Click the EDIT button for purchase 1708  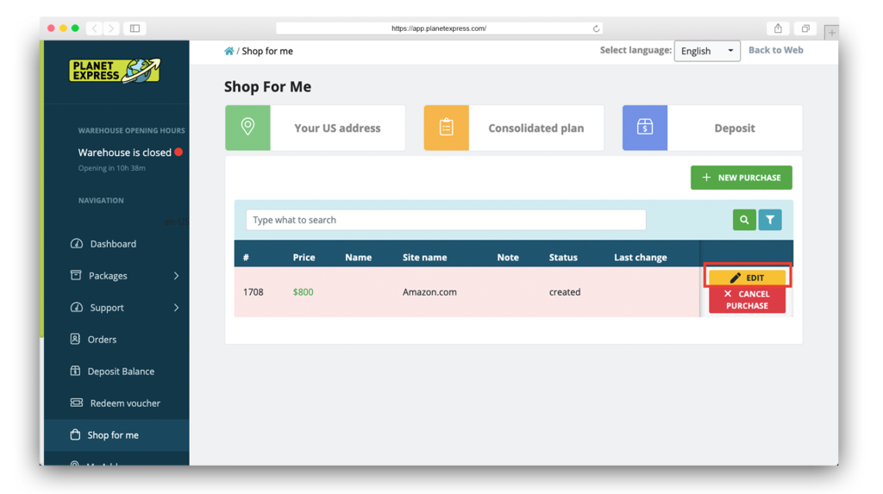[747, 278]
